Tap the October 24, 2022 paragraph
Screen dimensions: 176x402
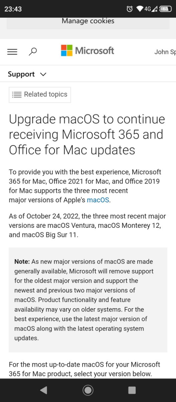point(87,225)
